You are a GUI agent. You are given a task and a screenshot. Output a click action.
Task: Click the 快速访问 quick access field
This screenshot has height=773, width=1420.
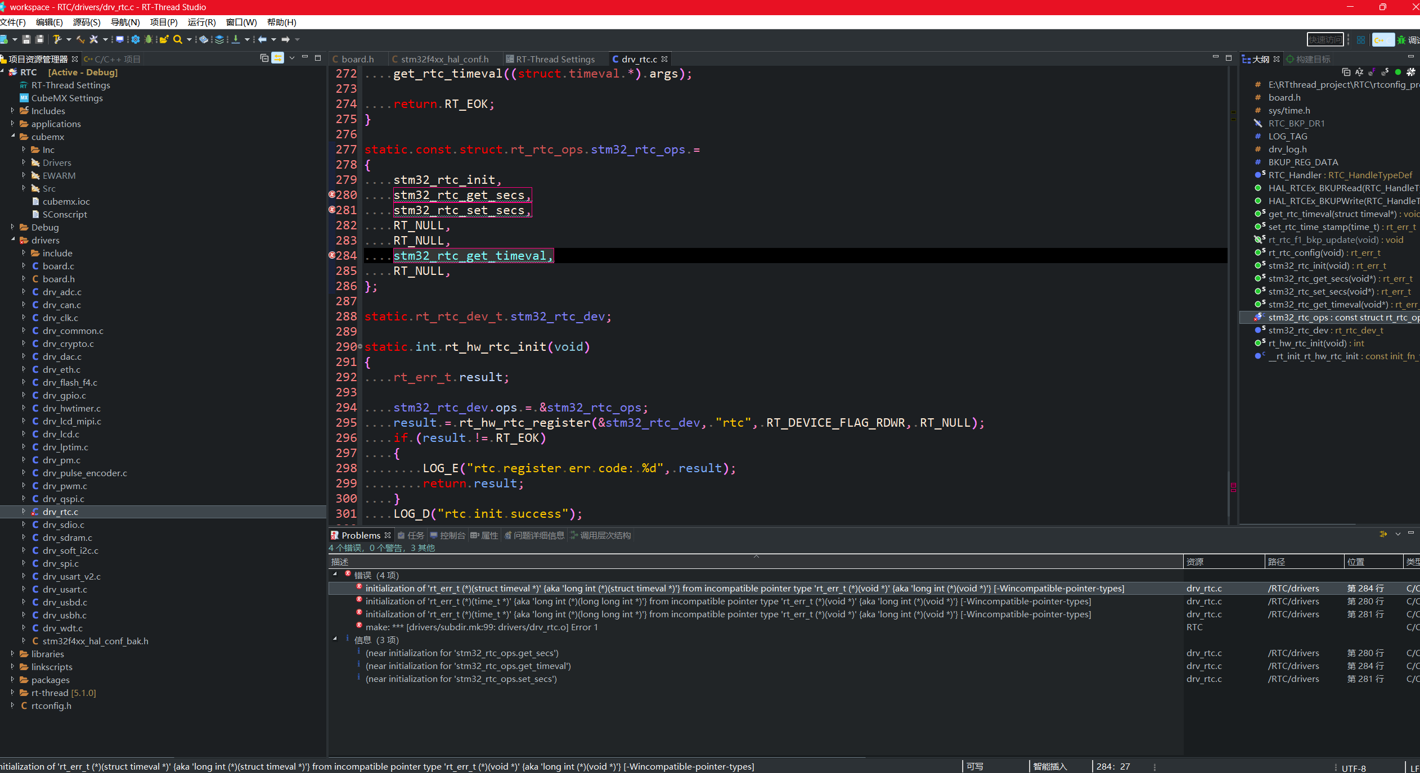pyautogui.click(x=1324, y=39)
